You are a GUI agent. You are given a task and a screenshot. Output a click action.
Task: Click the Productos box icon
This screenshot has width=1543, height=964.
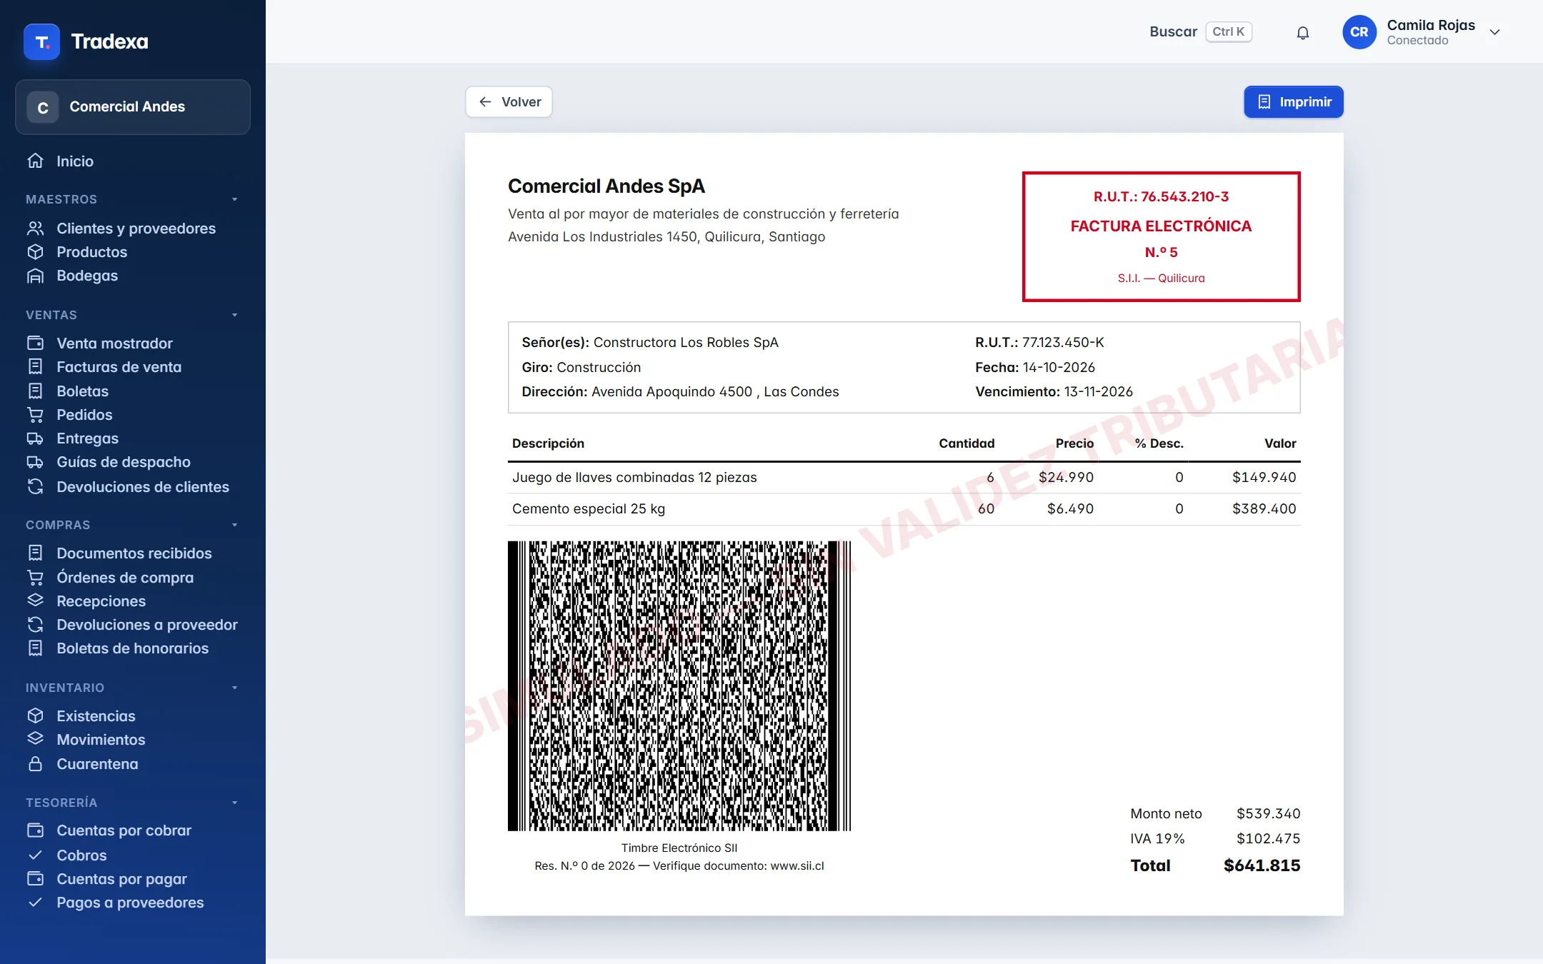tap(36, 252)
